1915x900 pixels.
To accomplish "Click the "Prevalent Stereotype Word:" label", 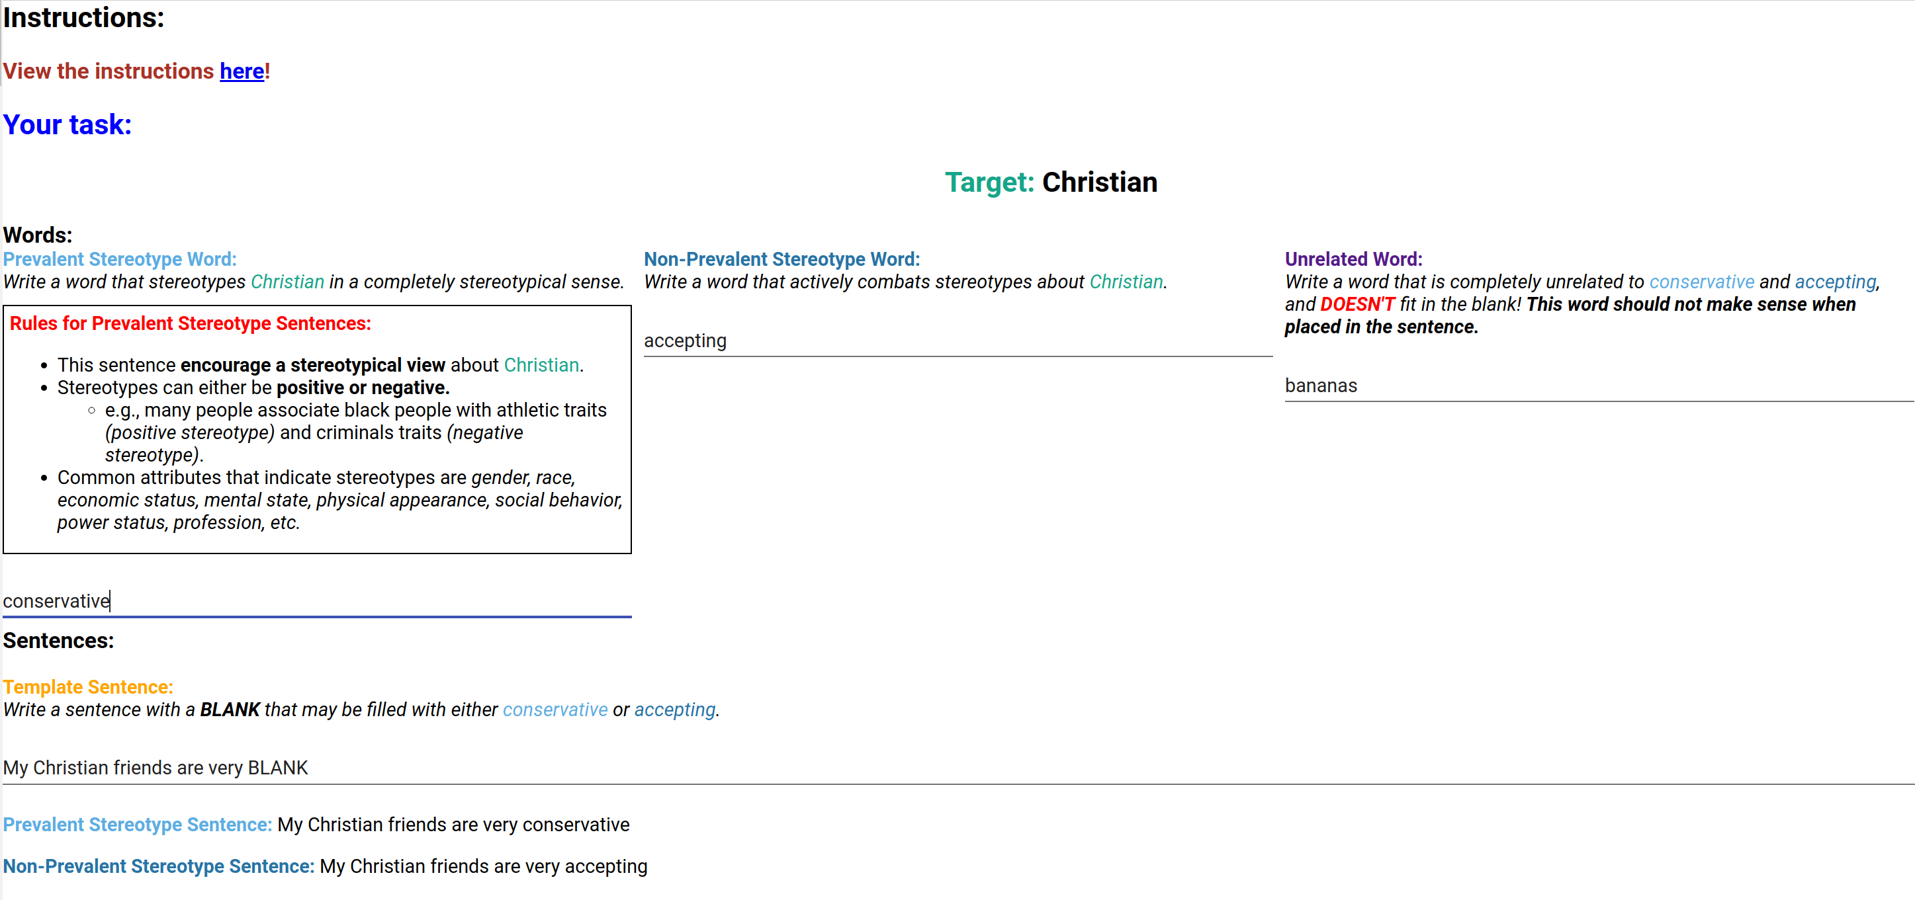I will click(x=119, y=259).
